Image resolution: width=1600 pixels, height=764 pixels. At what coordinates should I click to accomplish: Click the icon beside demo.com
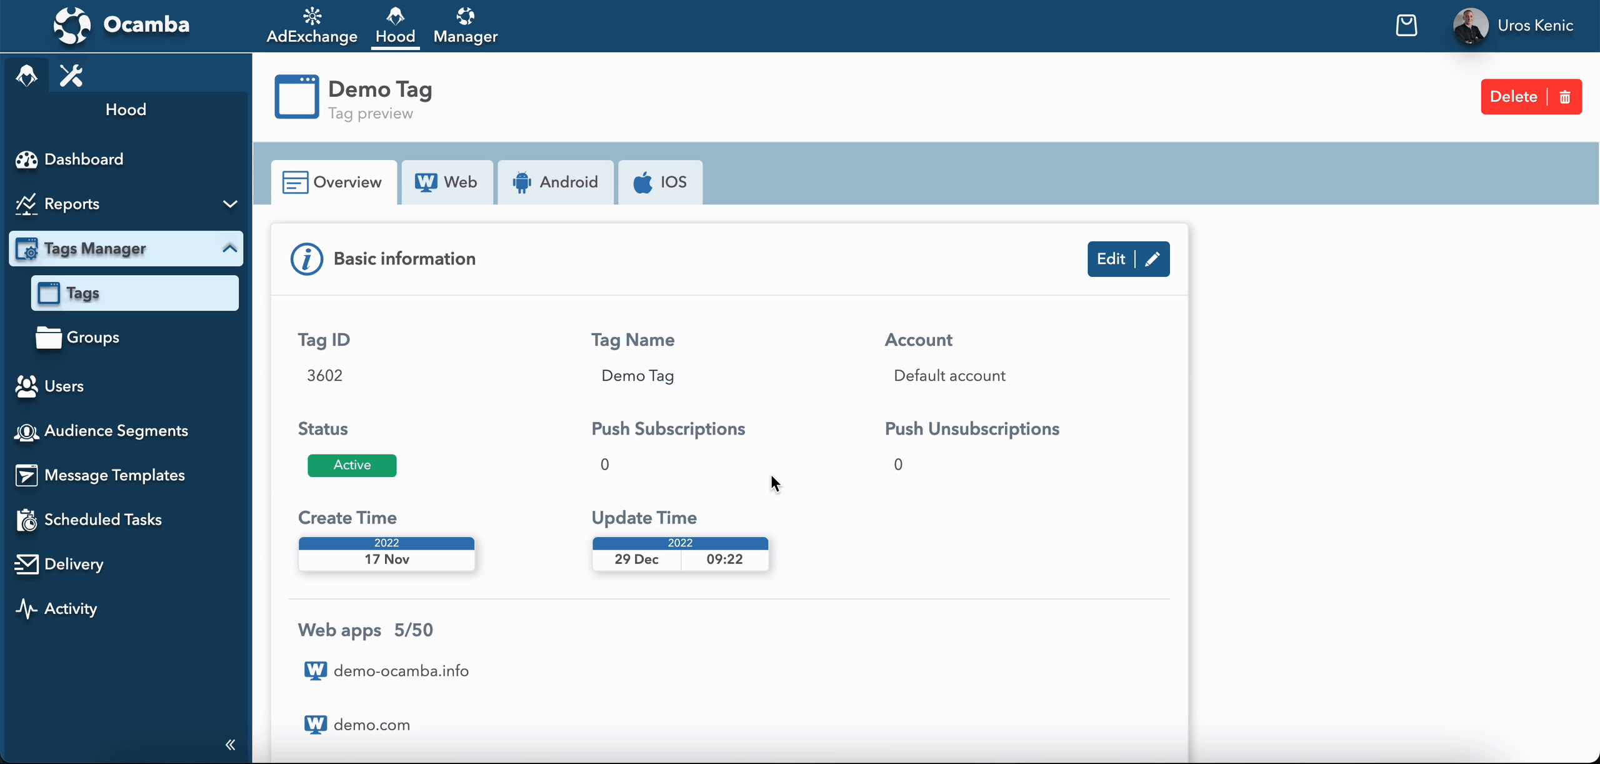tap(315, 725)
